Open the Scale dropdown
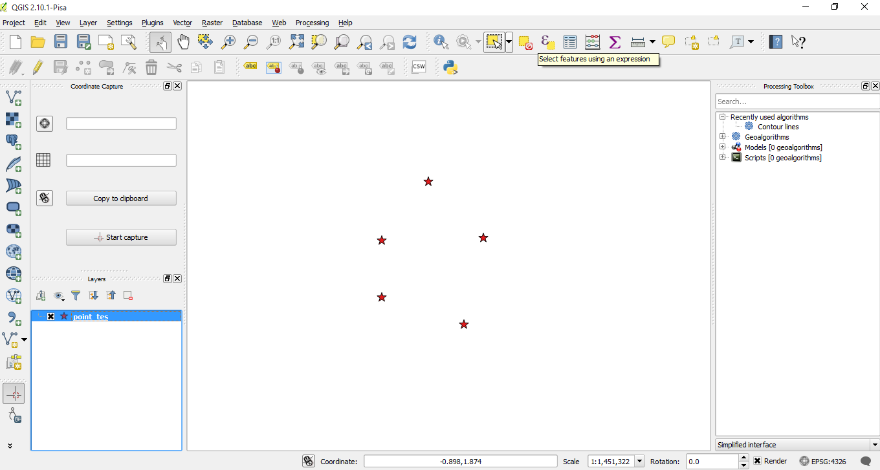Viewport: 880px width, 470px height. coord(640,460)
